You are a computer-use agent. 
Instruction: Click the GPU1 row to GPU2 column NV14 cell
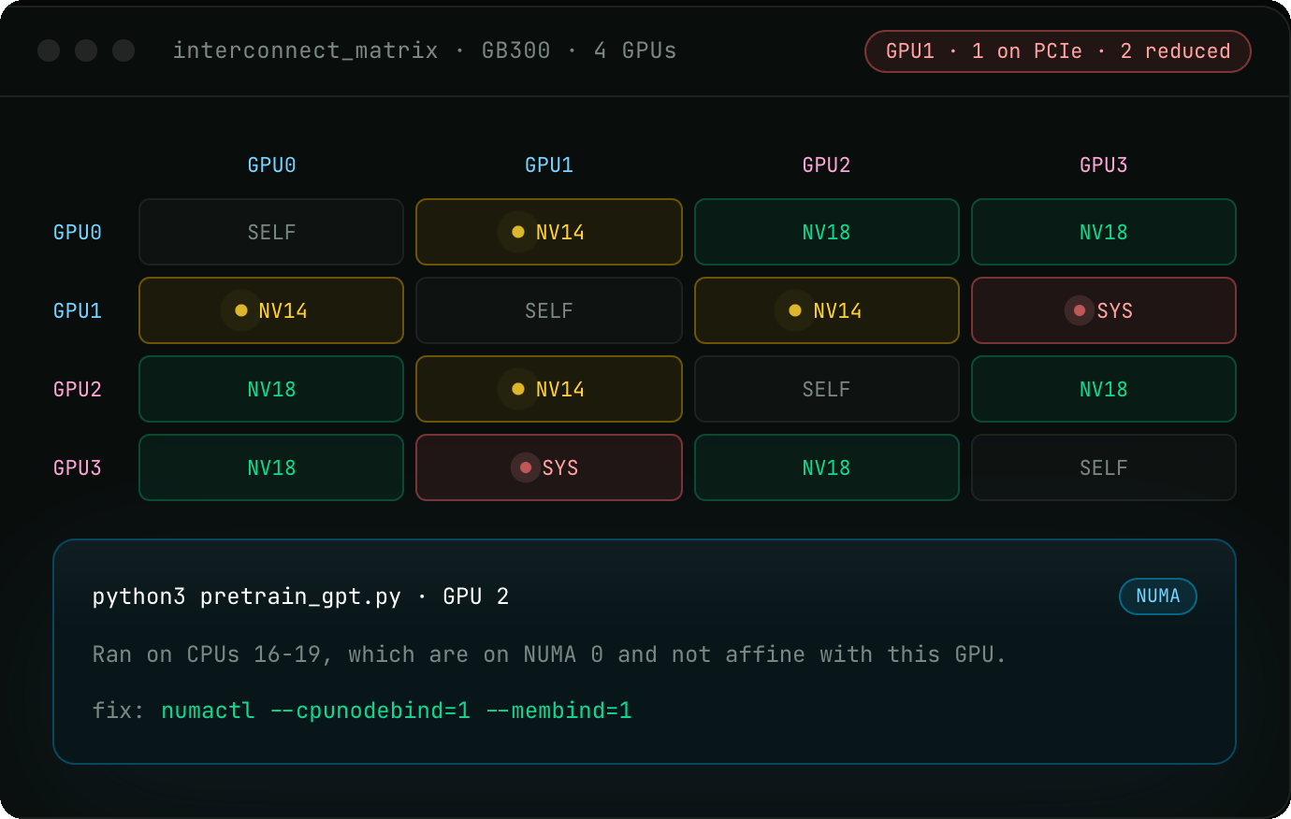click(x=826, y=310)
